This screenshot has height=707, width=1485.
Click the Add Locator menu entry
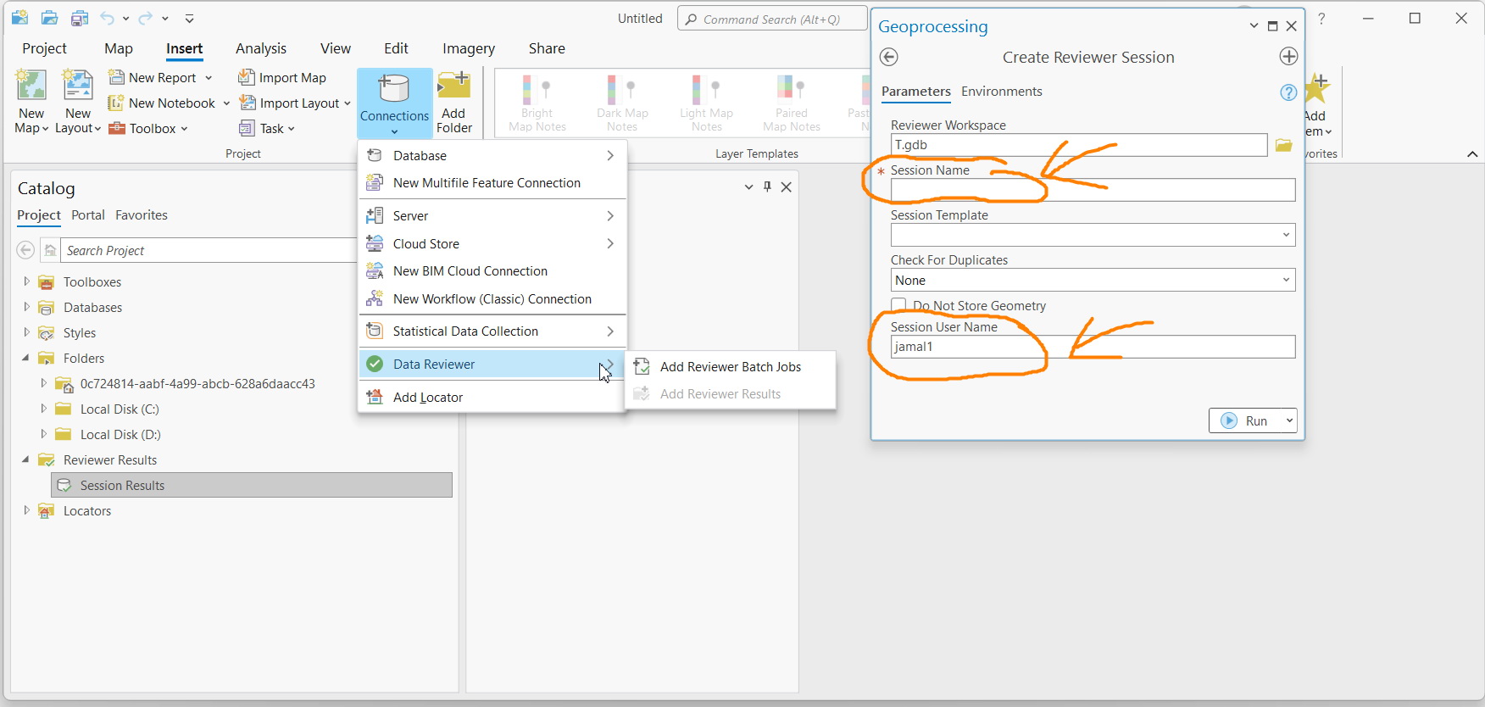tap(492, 397)
